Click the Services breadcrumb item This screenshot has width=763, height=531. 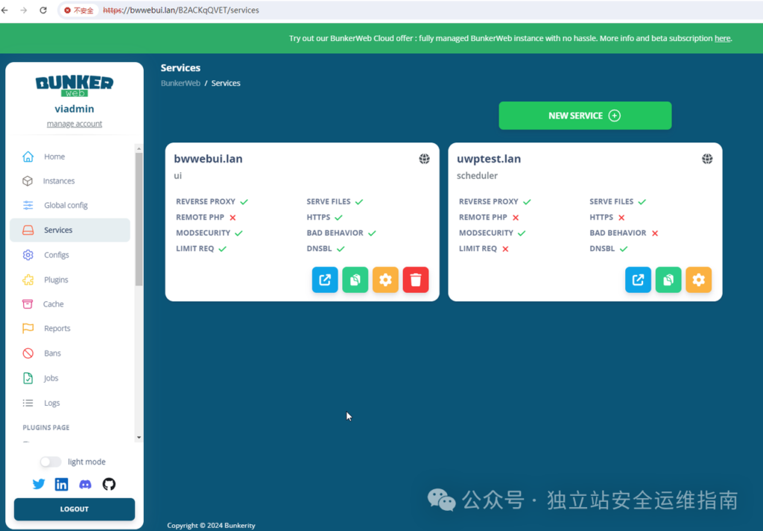tap(226, 84)
